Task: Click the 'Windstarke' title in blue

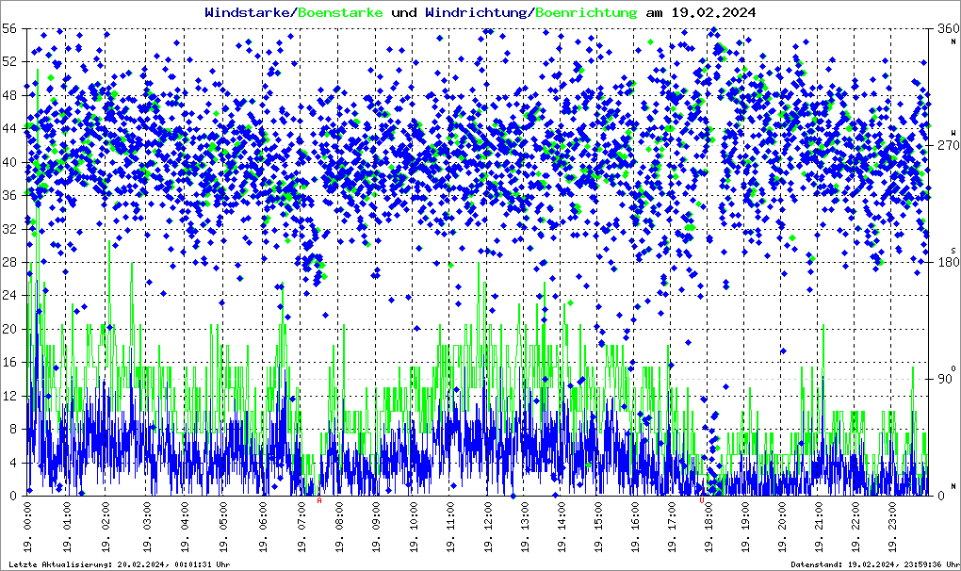Action: [x=249, y=13]
